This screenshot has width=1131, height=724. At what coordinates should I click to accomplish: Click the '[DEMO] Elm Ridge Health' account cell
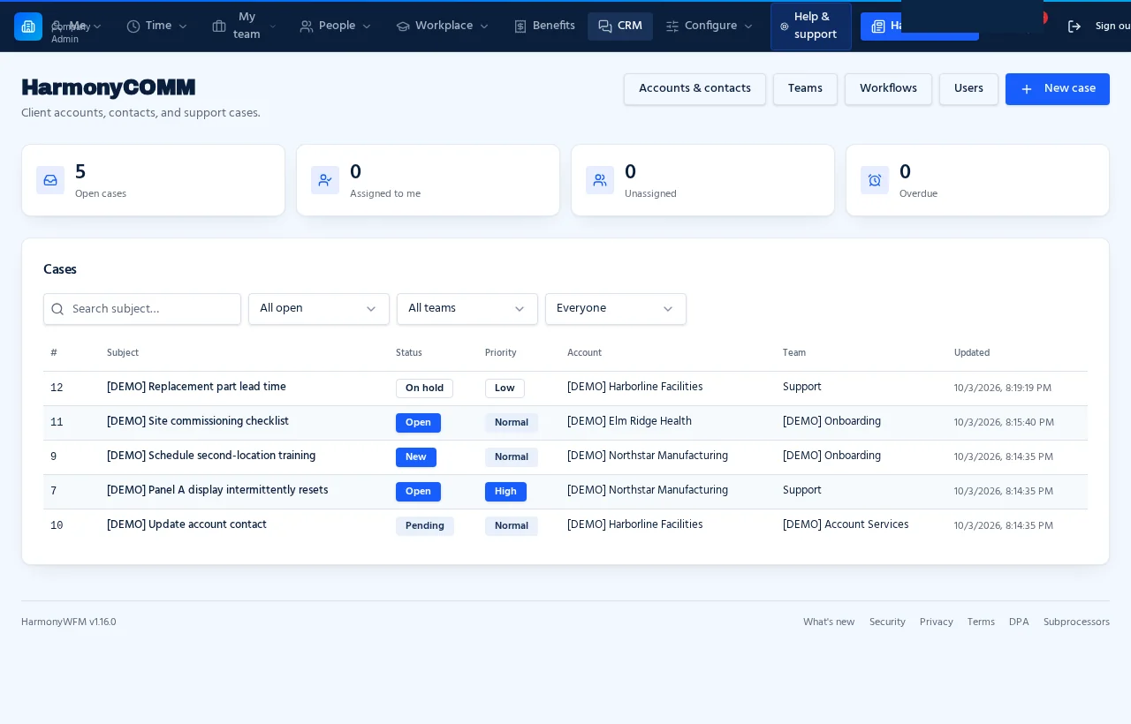pos(629,422)
